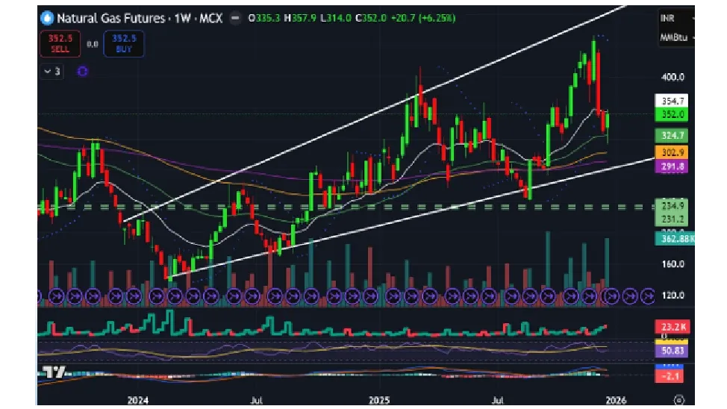Click the 302.9 orange moving average label
The image size is (727, 409).
click(671, 152)
